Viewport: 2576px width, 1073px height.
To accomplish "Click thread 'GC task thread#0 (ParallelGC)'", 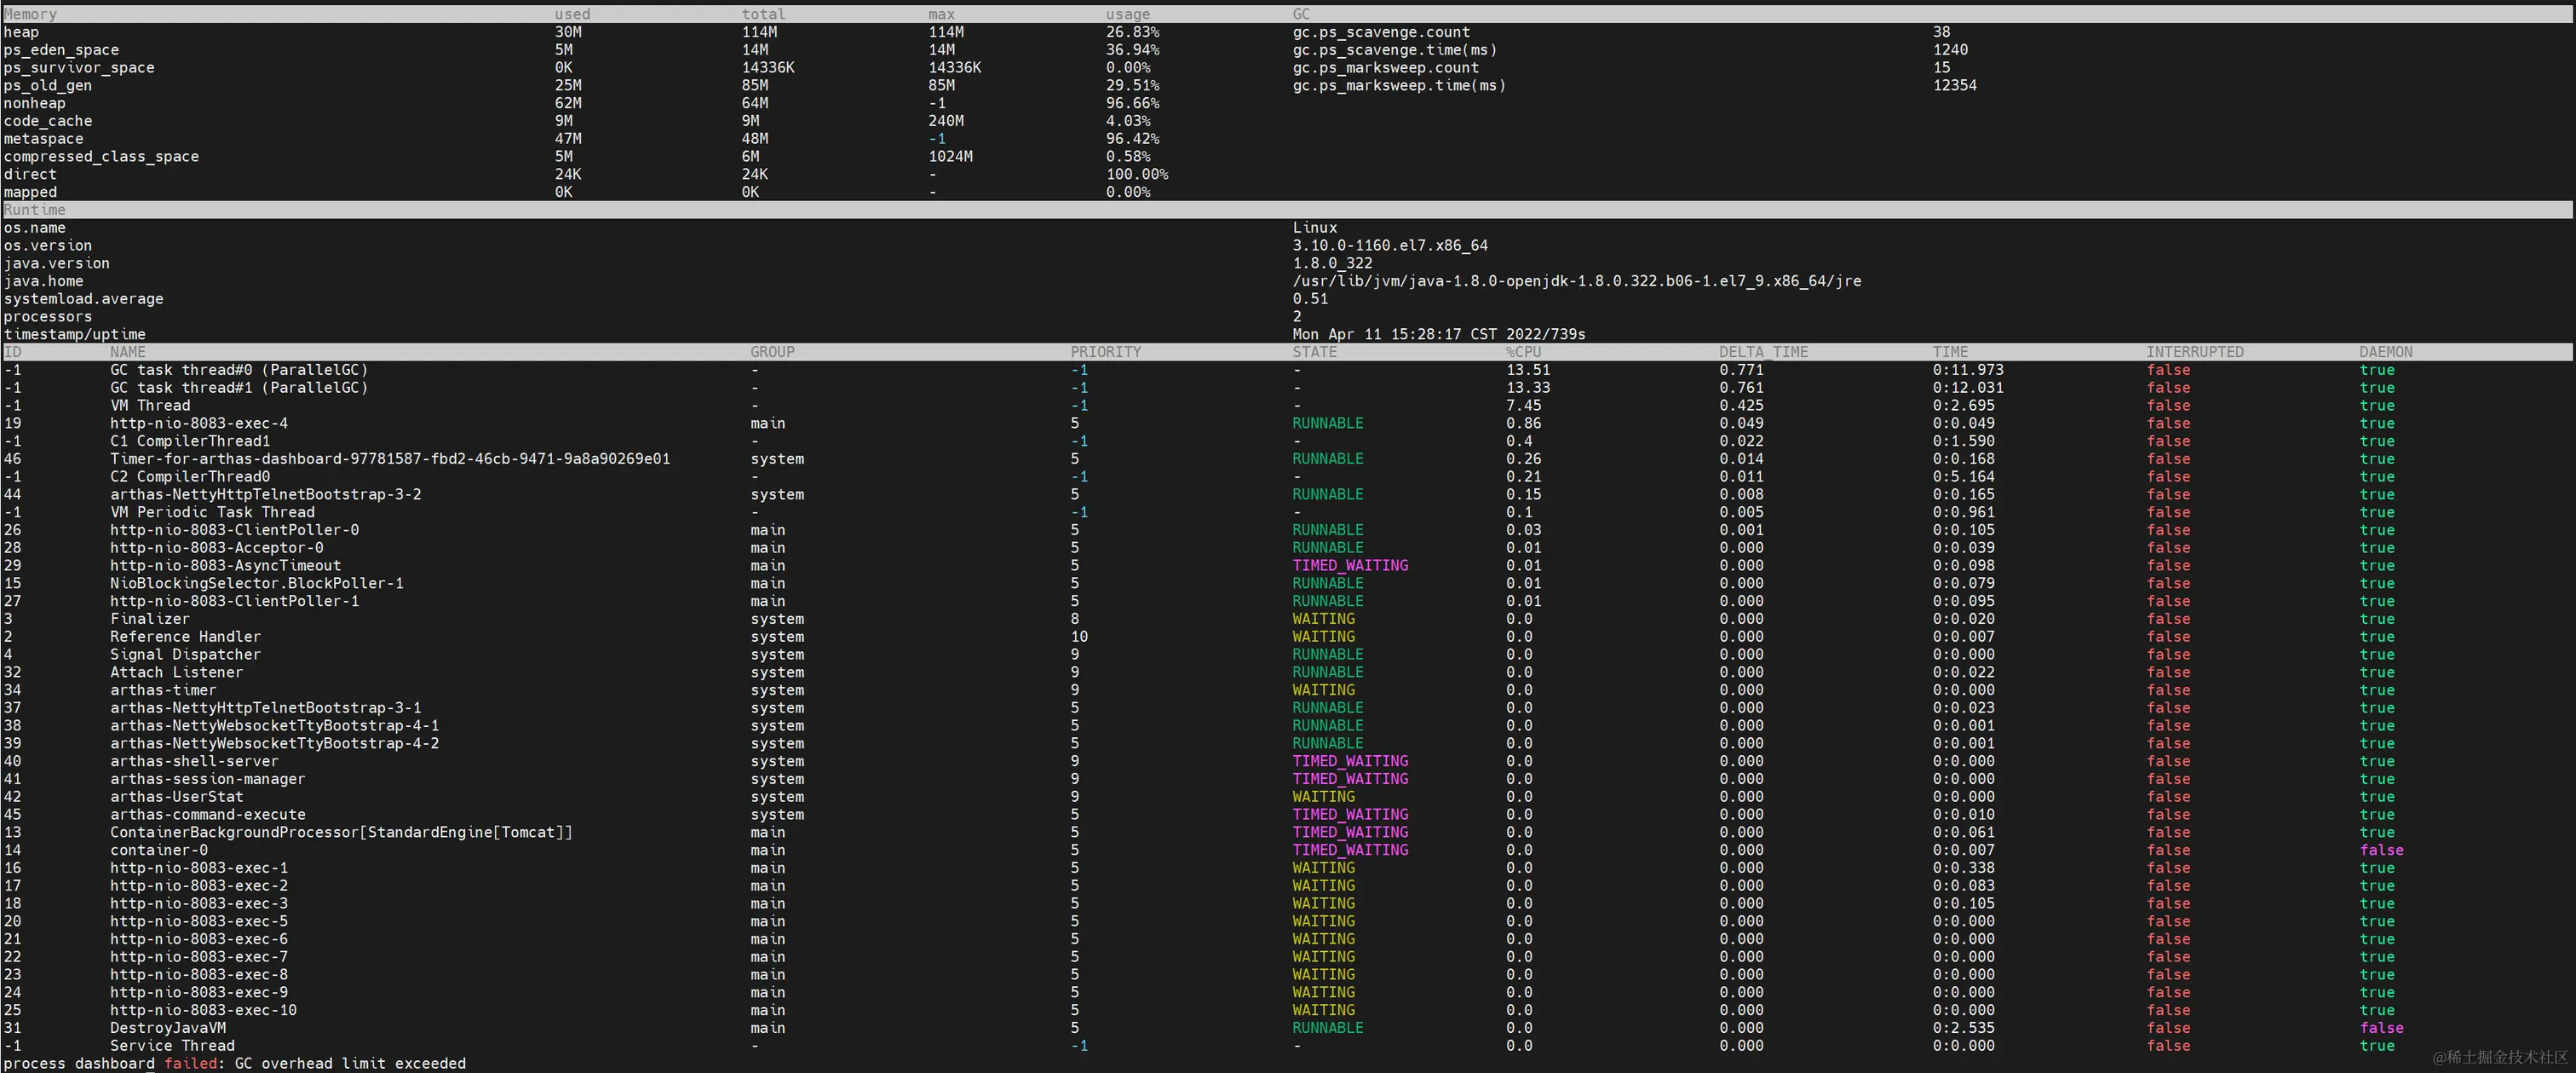I will pyautogui.click(x=239, y=371).
